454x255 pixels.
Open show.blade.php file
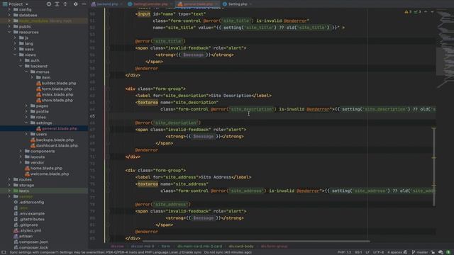pyautogui.click(x=55, y=100)
